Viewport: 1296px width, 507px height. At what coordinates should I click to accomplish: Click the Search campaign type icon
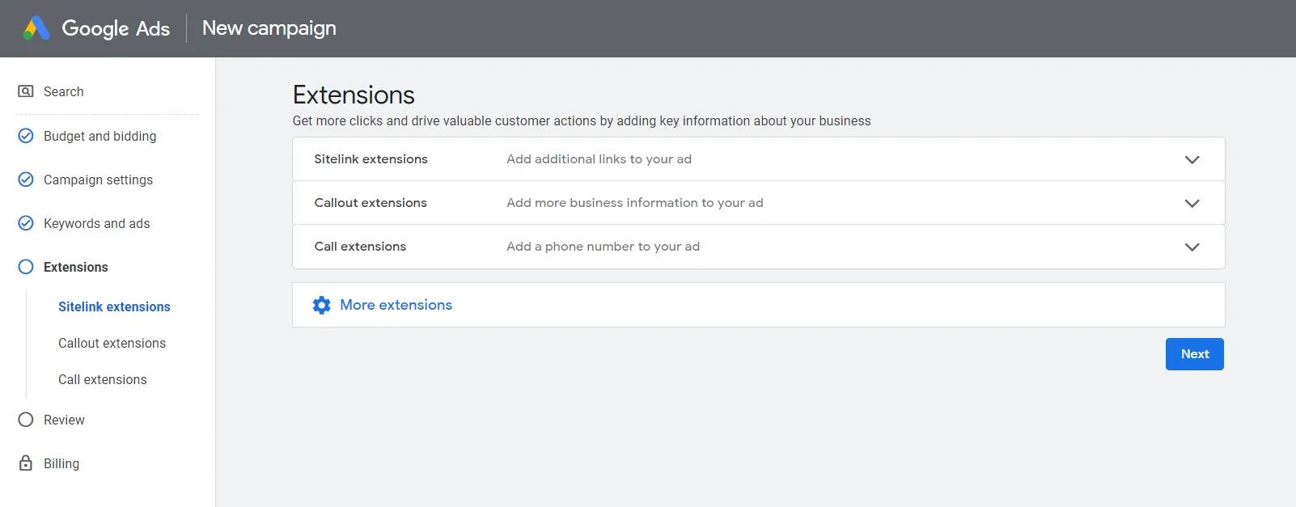(26, 91)
